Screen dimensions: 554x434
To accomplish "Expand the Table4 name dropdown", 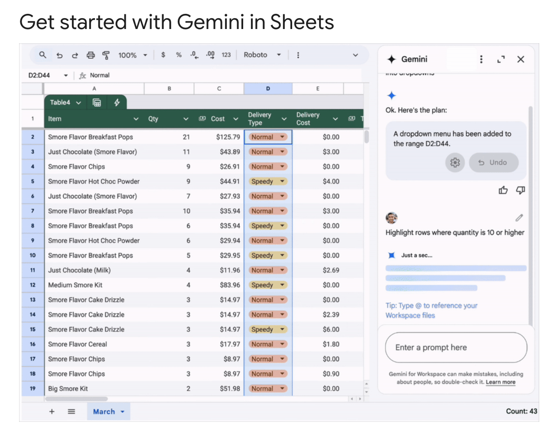I will click(x=78, y=103).
